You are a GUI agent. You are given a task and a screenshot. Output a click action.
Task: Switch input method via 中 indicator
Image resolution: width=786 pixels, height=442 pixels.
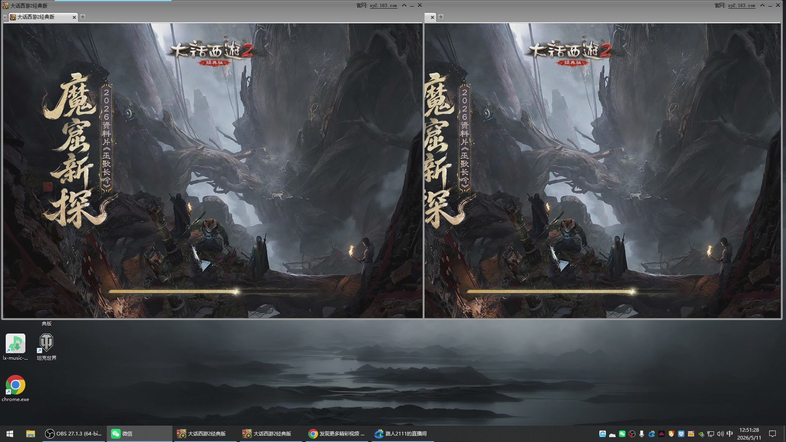(x=730, y=434)
